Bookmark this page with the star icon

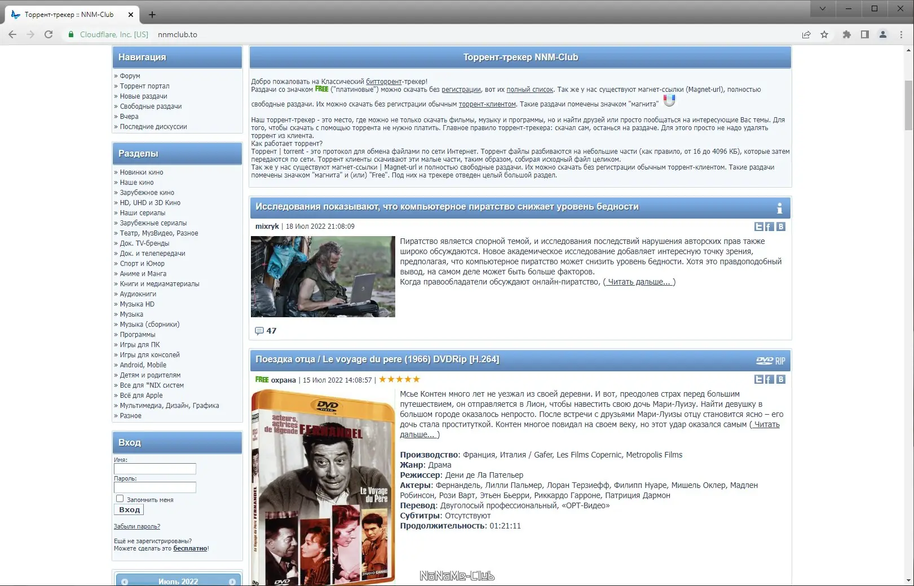[x=824, y=34]
